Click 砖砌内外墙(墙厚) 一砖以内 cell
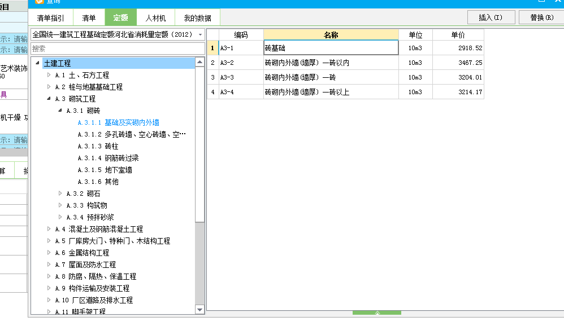This screenshot has width=564, height=326. click(331, 63)
